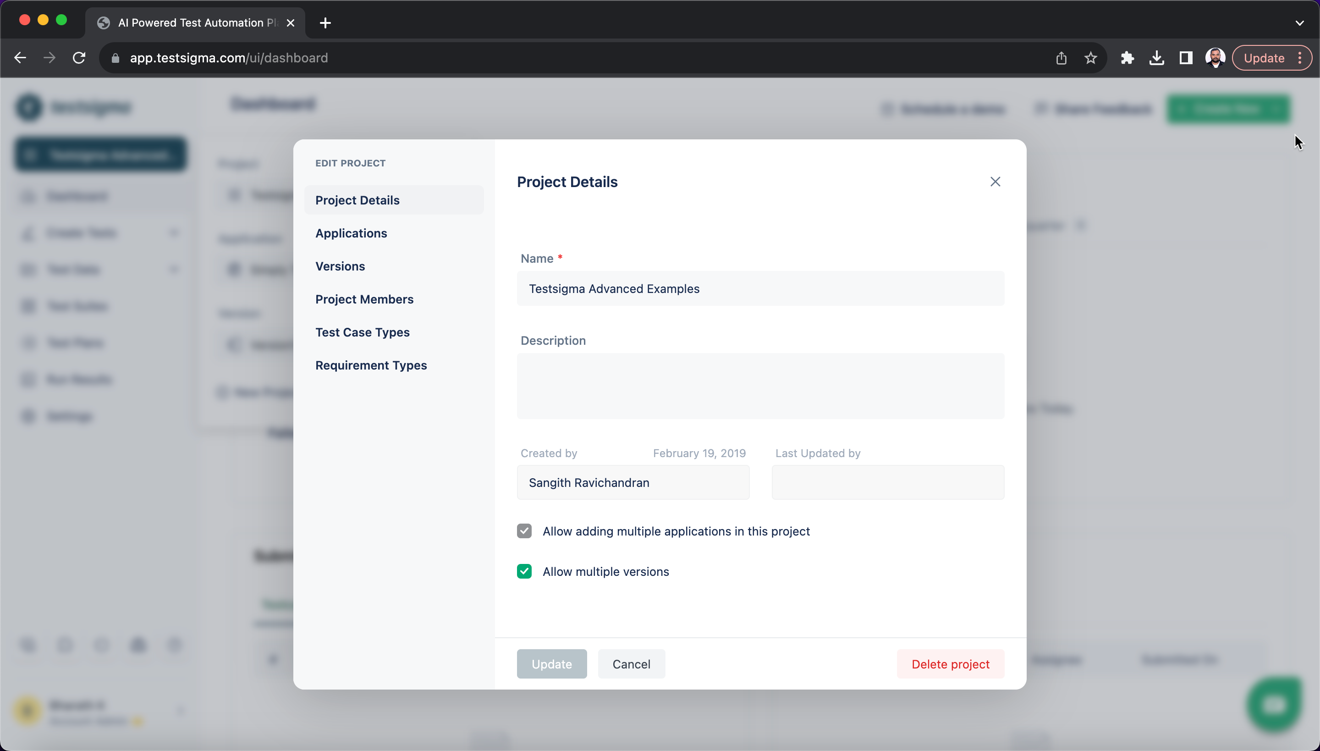Click the Cancel button
Viewport: 1320px width, 751px height.
click(x=631, y=663)
